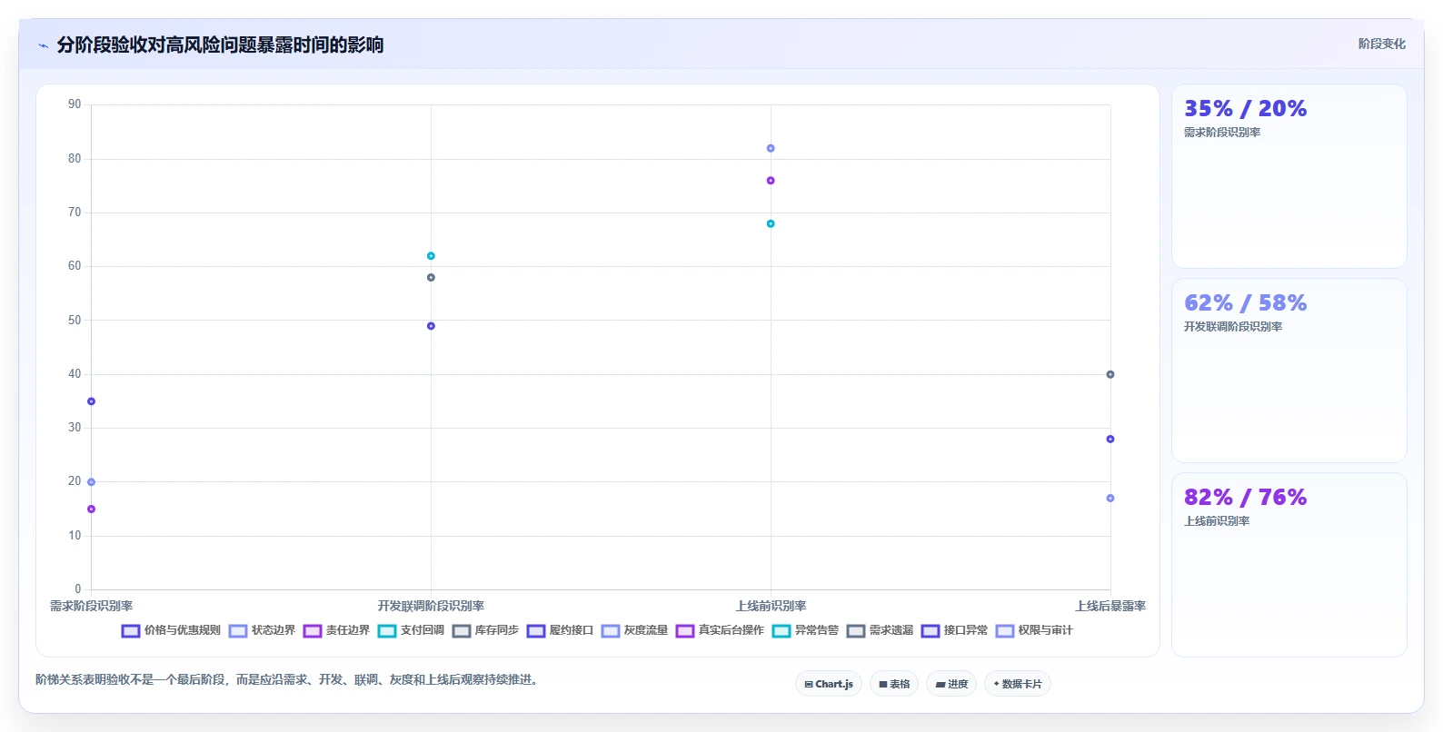Click the y-axis label 90
The image size is (1443, 732).
coord(75,104)
